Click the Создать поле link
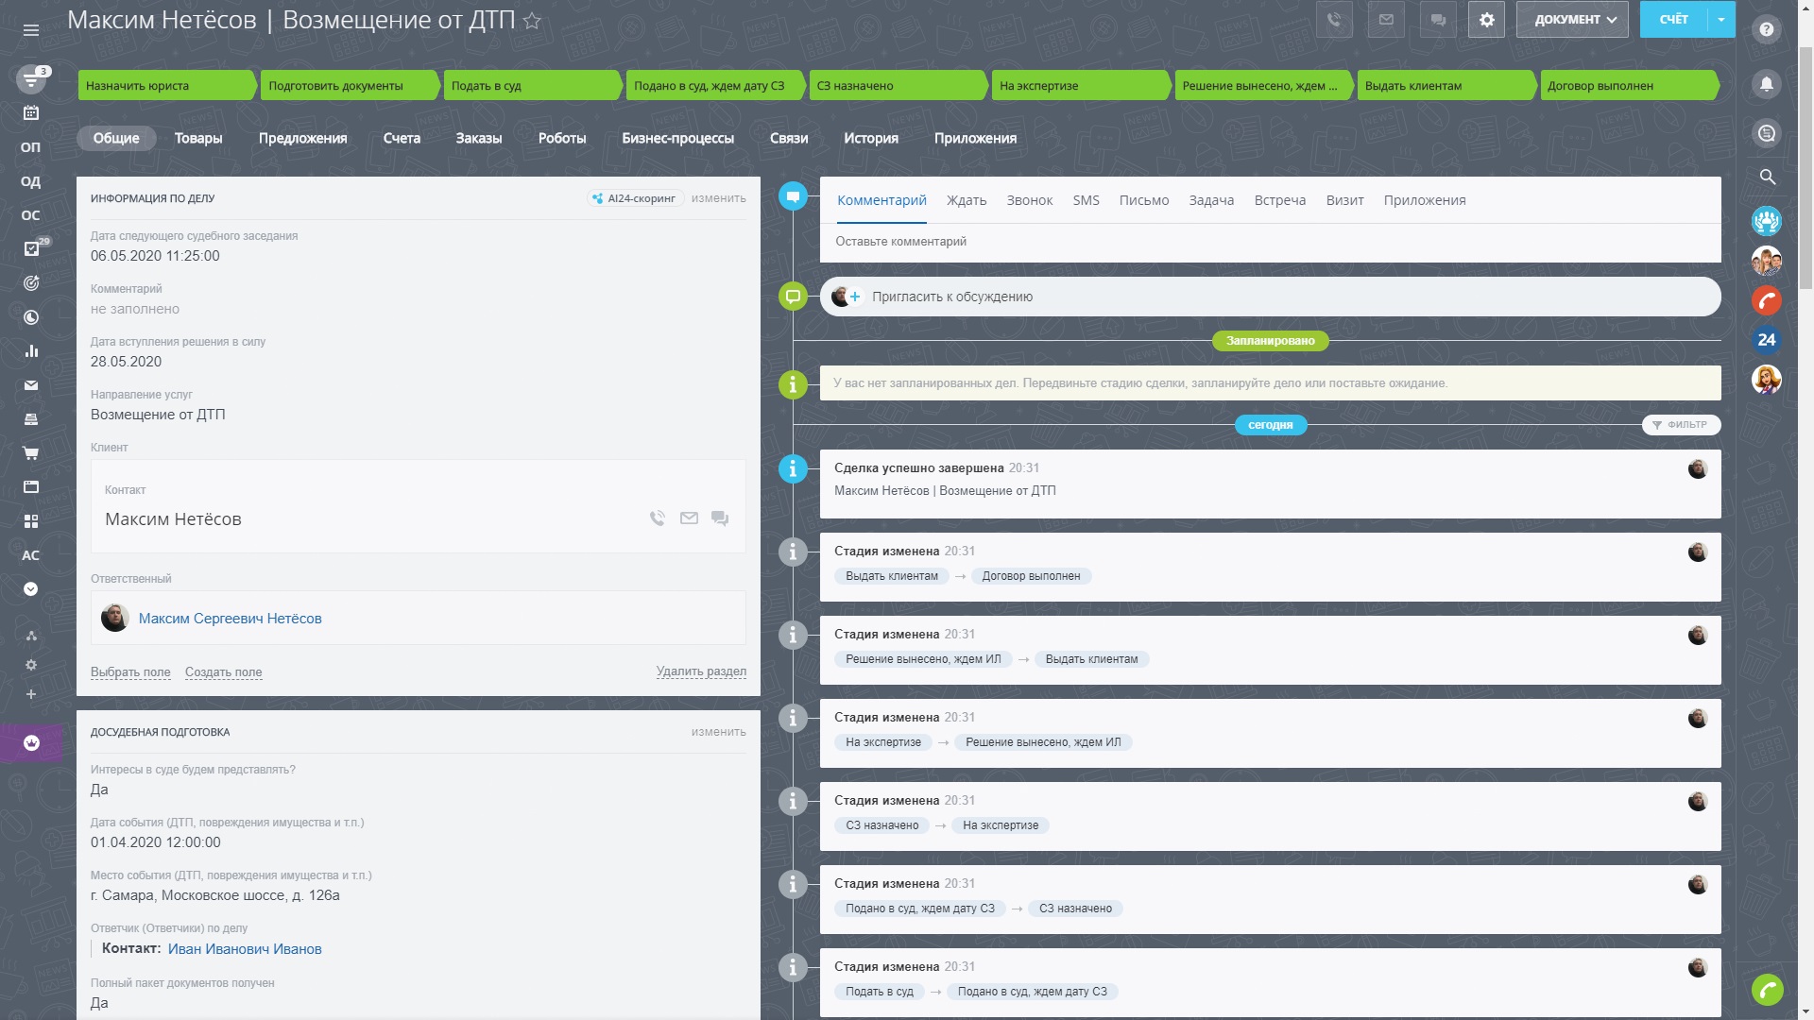Screen dimensions: 1814x1020 (x=223, y=672)
